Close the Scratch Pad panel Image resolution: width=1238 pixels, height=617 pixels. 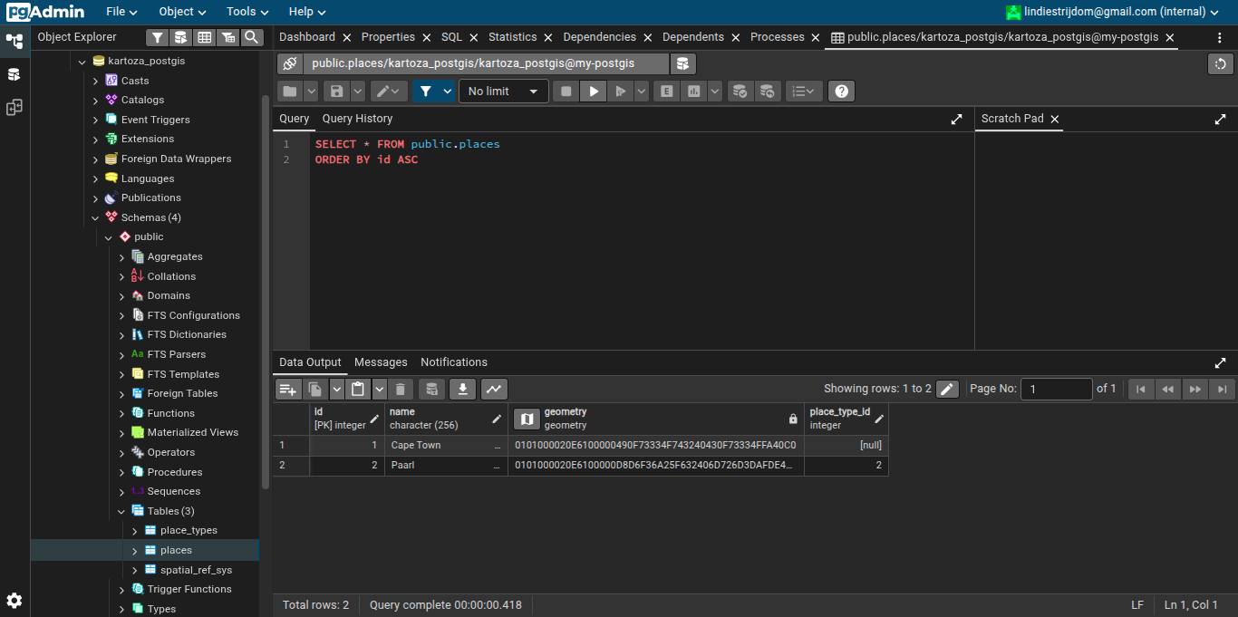[x=1055, y=119]
